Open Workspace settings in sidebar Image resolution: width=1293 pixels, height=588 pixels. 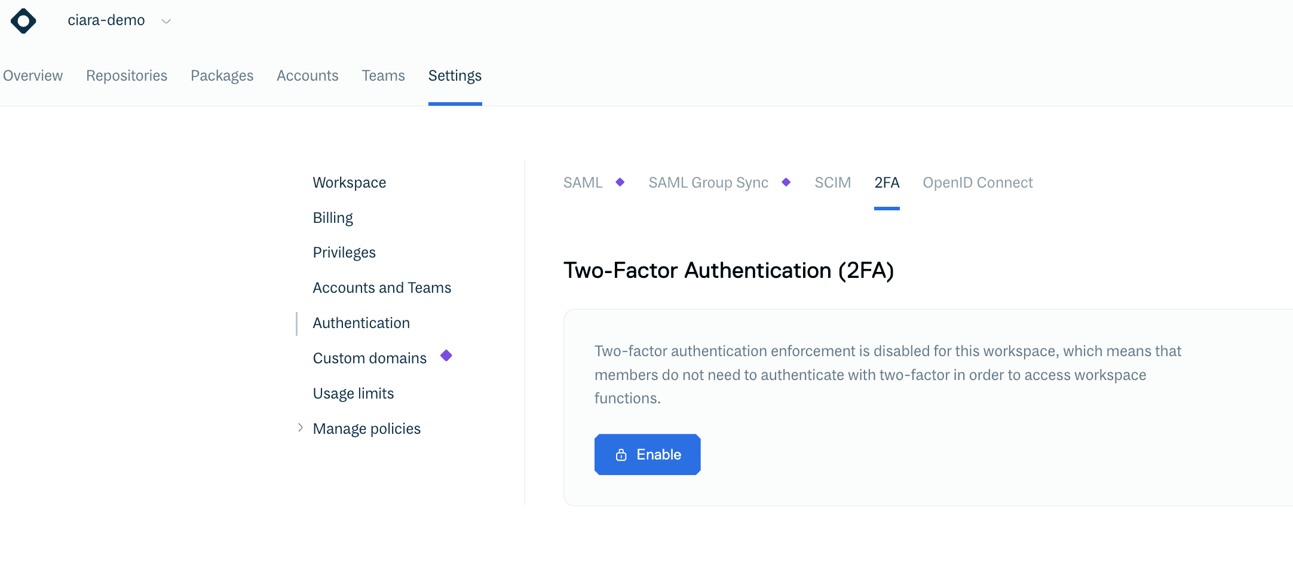(x=350, y=183)
